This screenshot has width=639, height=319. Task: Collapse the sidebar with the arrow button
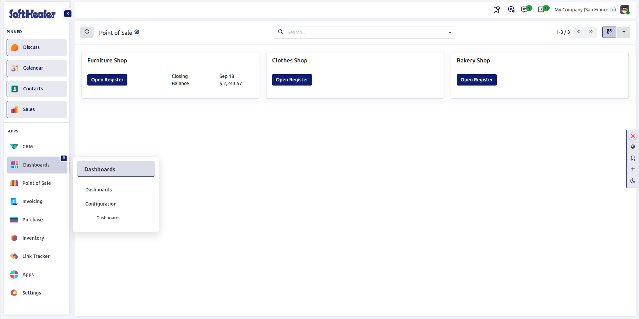tap(68, 14)
